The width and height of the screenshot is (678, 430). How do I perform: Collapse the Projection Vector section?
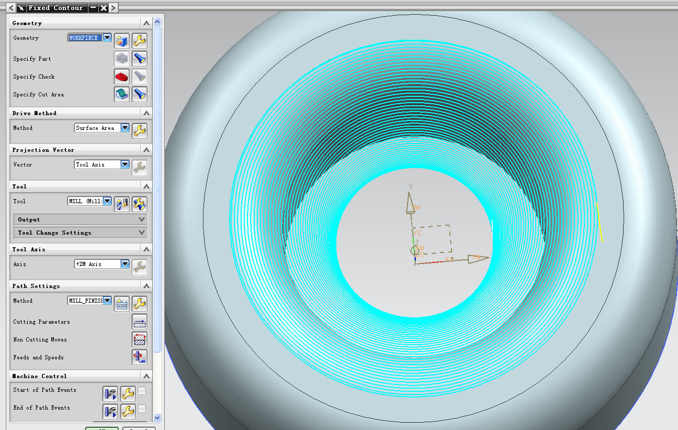point(146,150)
